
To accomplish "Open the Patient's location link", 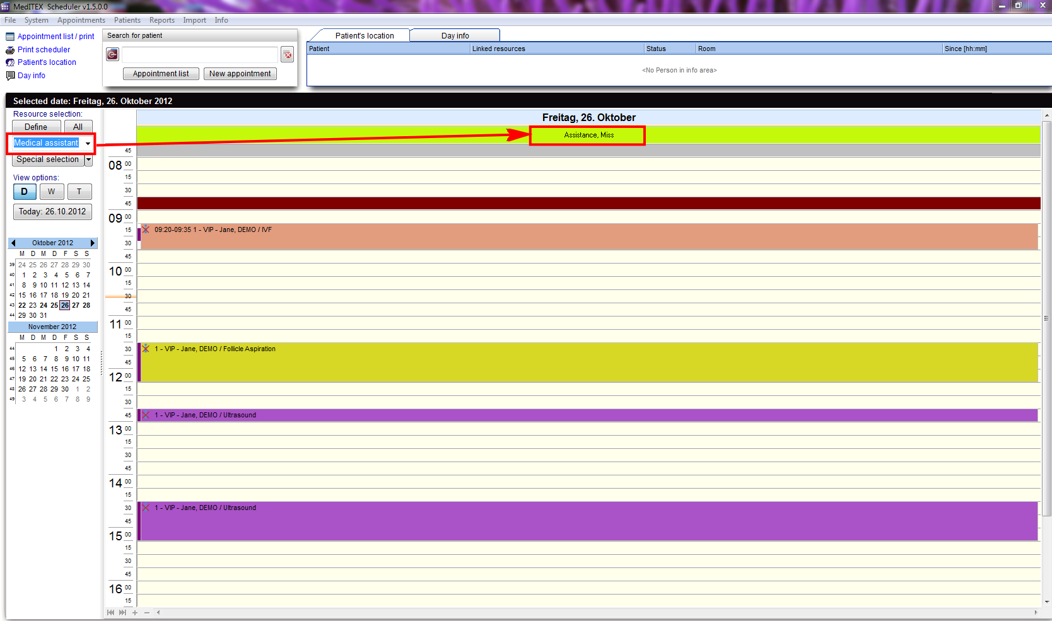I will (x=47, y=62).
